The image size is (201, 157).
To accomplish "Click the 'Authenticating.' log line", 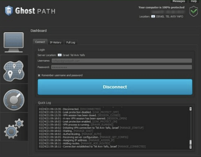I will click(70, 134).
